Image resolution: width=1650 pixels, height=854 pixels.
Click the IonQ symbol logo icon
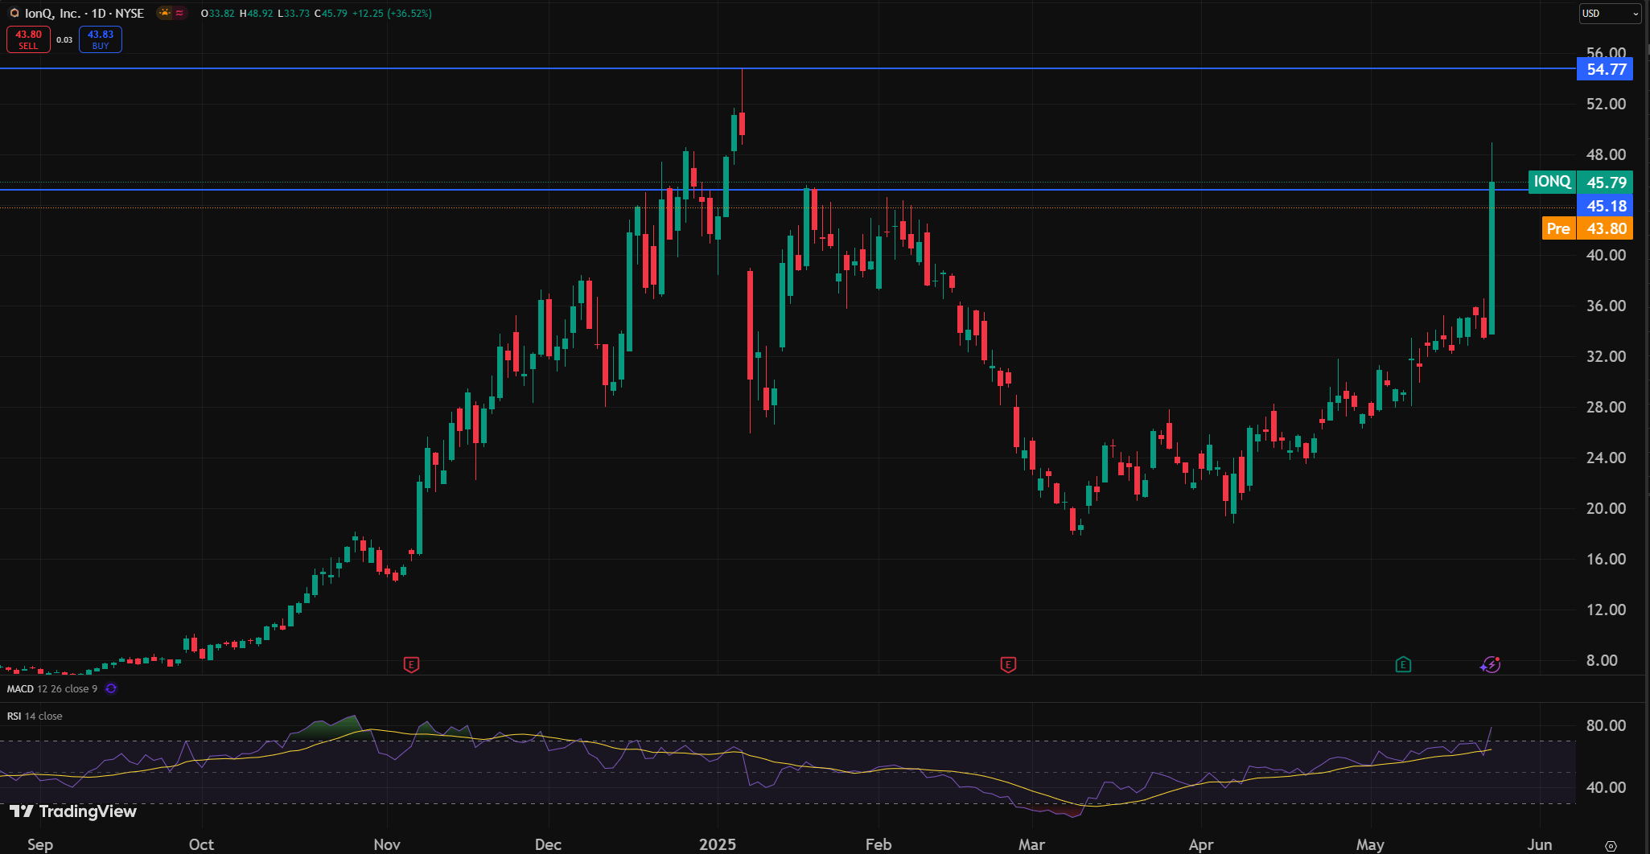pos(14,13)
